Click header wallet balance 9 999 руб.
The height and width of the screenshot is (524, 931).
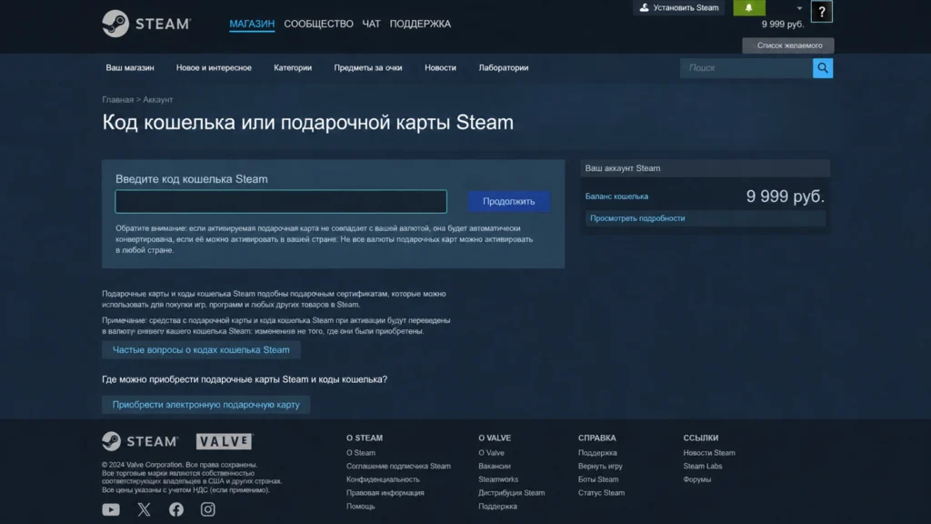783,25
